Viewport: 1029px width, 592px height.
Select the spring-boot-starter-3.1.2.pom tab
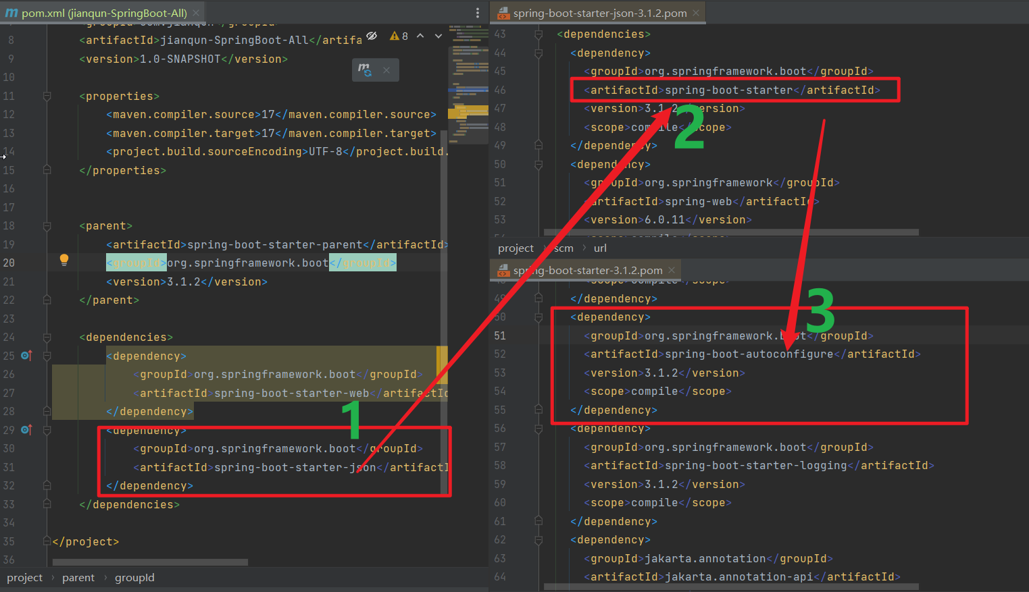[586, 270]
